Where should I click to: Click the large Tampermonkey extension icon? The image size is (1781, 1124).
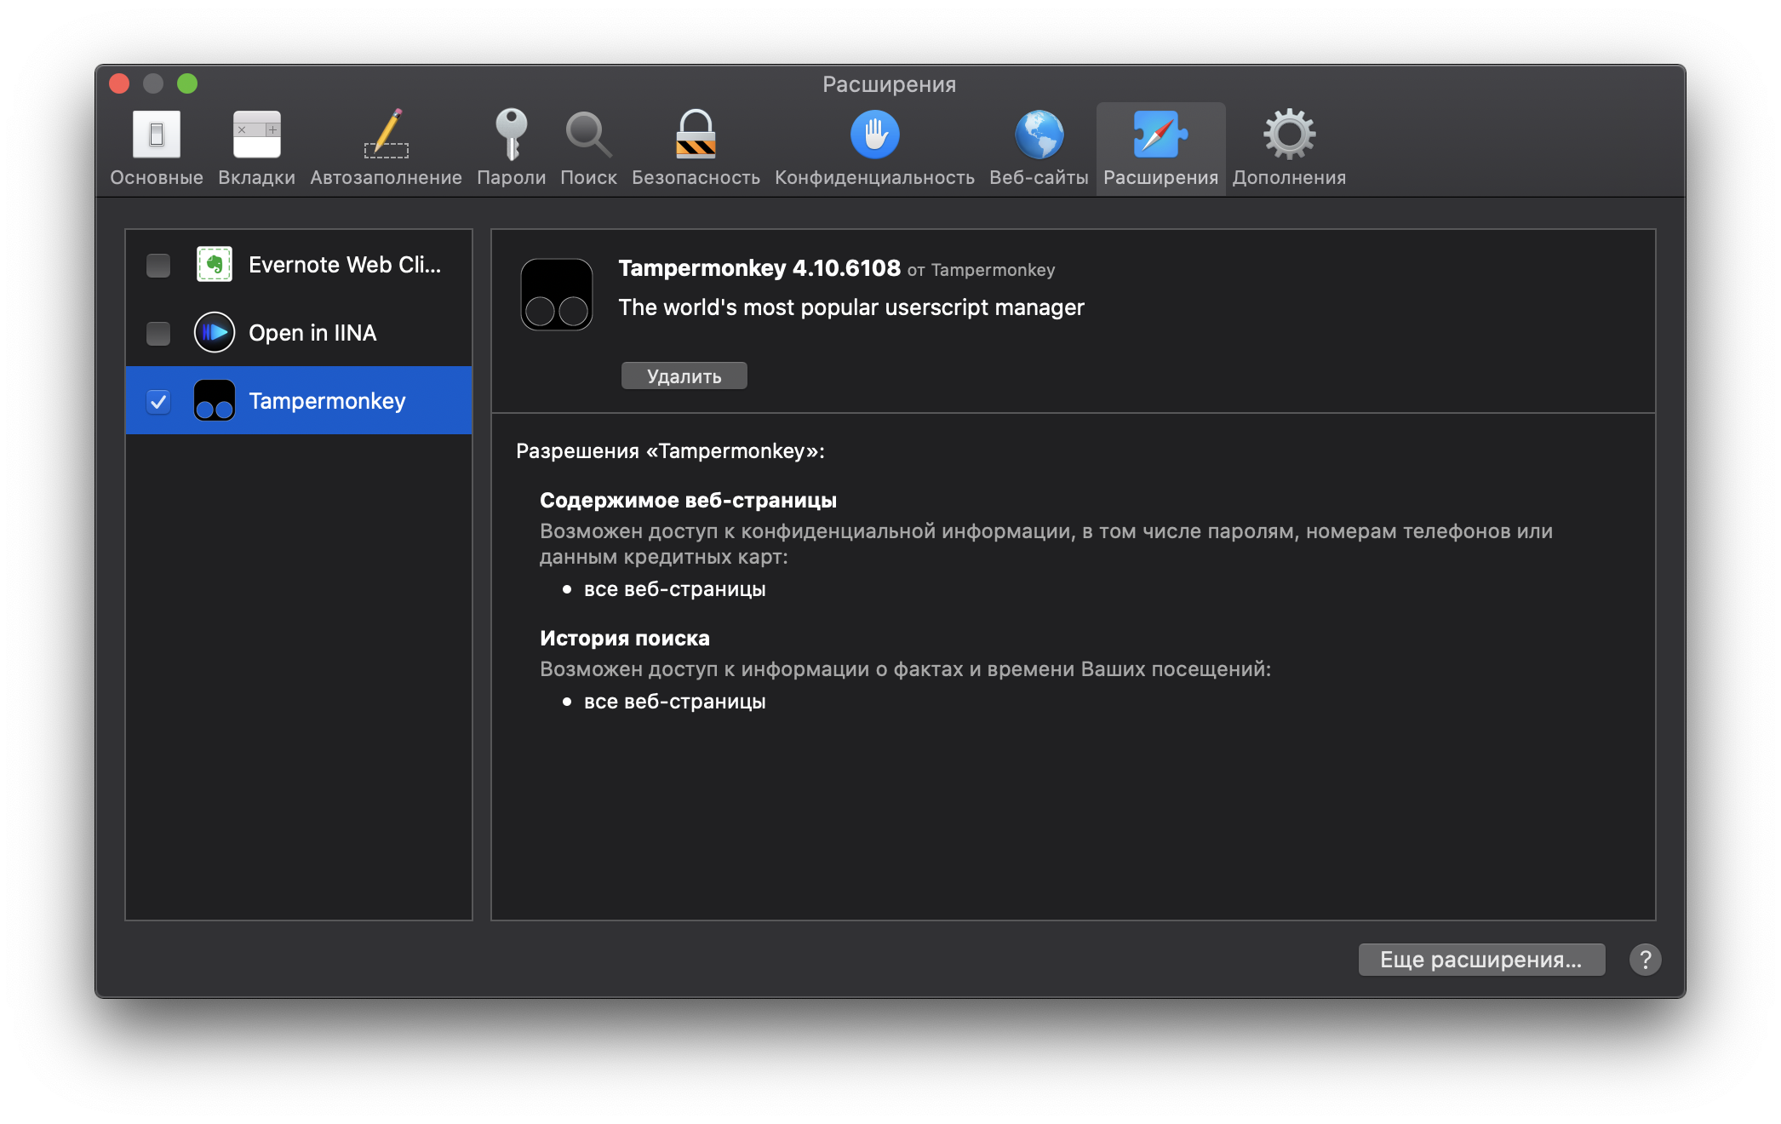click(557, 295)
